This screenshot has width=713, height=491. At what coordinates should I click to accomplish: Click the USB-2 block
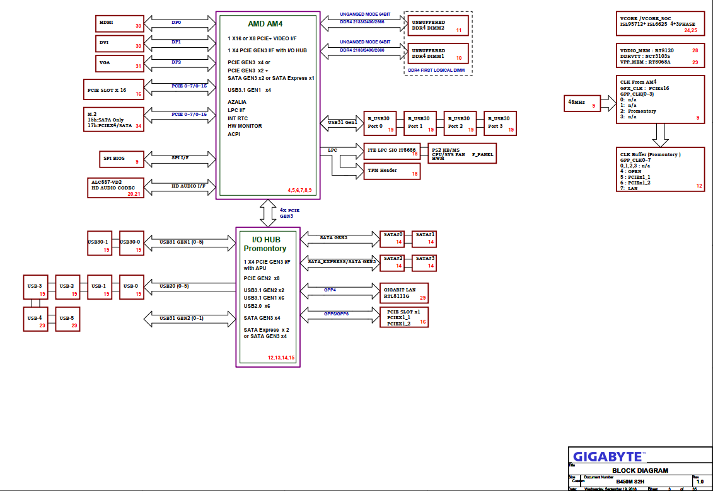(67, 287)
